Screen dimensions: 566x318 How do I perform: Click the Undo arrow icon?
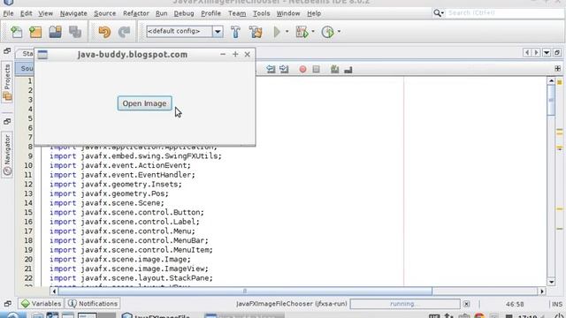(x=104, y=32)
